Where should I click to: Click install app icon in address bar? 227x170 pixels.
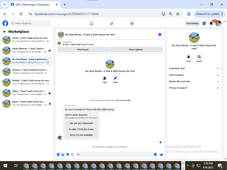click(163, 14)
